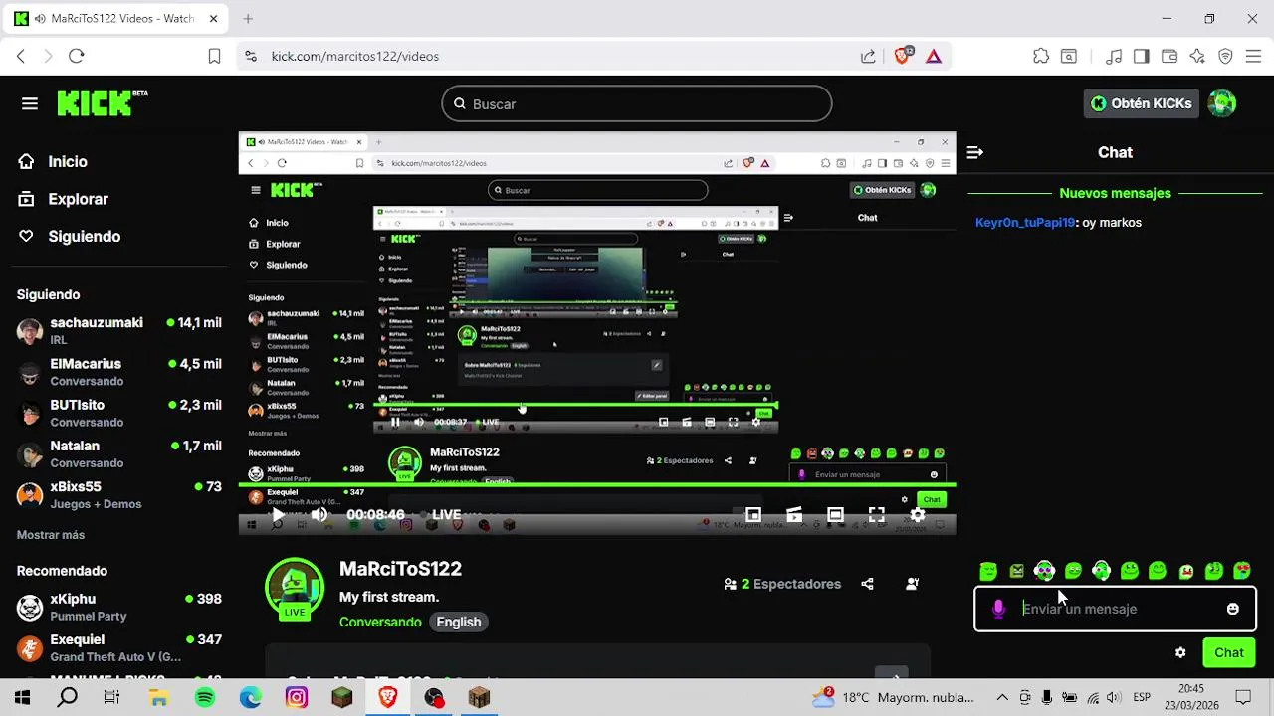Click the green video progress bar

click(x=597, y=485)
